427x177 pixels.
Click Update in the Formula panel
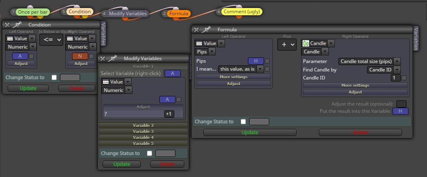click(250, 132)
